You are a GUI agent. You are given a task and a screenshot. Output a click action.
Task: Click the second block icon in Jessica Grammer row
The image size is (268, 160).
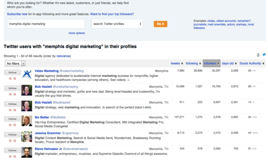(15, 141)
